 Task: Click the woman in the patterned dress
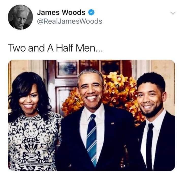[33, 122]
